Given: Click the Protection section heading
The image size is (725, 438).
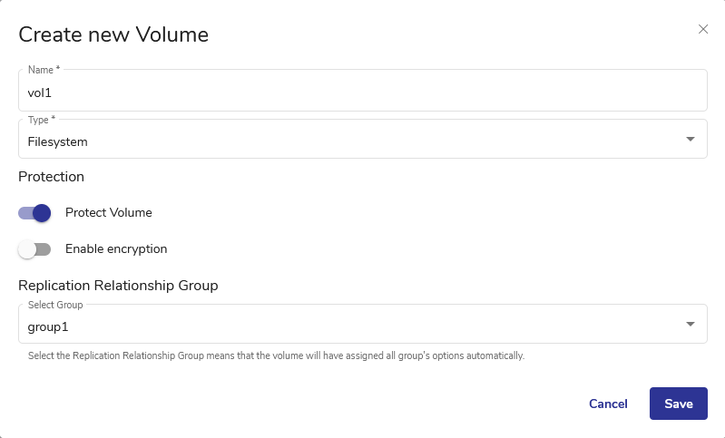Looking at the screenshot, I should [51, 176].
